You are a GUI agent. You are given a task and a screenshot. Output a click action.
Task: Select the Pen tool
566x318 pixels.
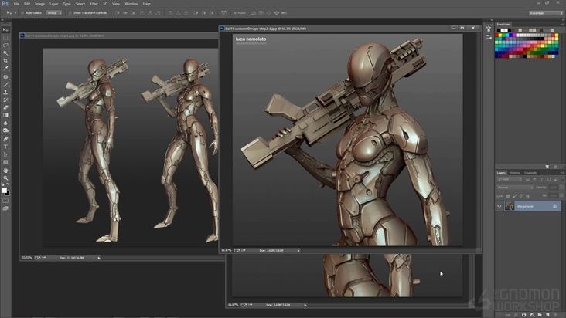pos(5,139)
